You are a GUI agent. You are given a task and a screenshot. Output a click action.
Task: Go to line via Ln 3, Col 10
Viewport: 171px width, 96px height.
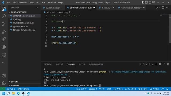click(x=81, y=89)
